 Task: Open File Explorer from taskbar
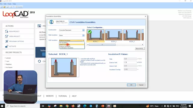tap(61, 106)
